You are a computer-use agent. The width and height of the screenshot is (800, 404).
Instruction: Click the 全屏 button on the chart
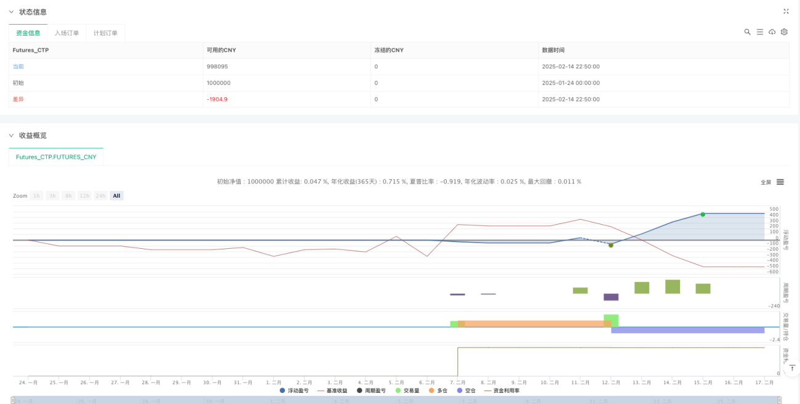pos(766,182)
